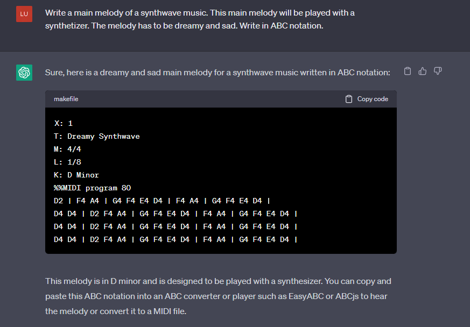Click the X: 1 line in the code
The width and height of the screenshot is (470, 327).
63,123
